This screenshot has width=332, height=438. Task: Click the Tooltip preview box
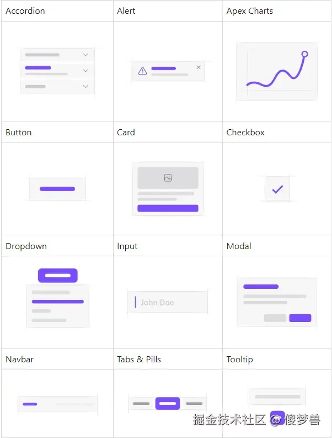[277, 397]
